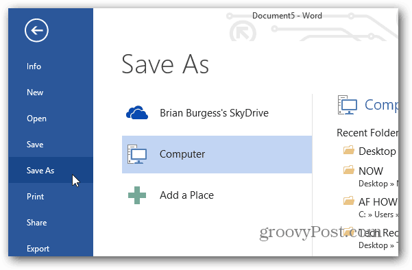Click the AF HOW folder icon

click(x=349, y=201)
